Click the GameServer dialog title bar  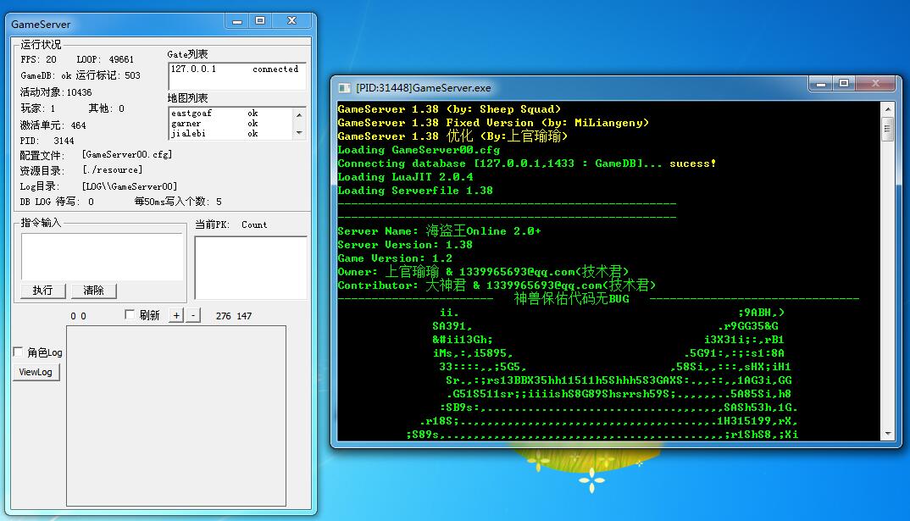[x=116, y=24]
